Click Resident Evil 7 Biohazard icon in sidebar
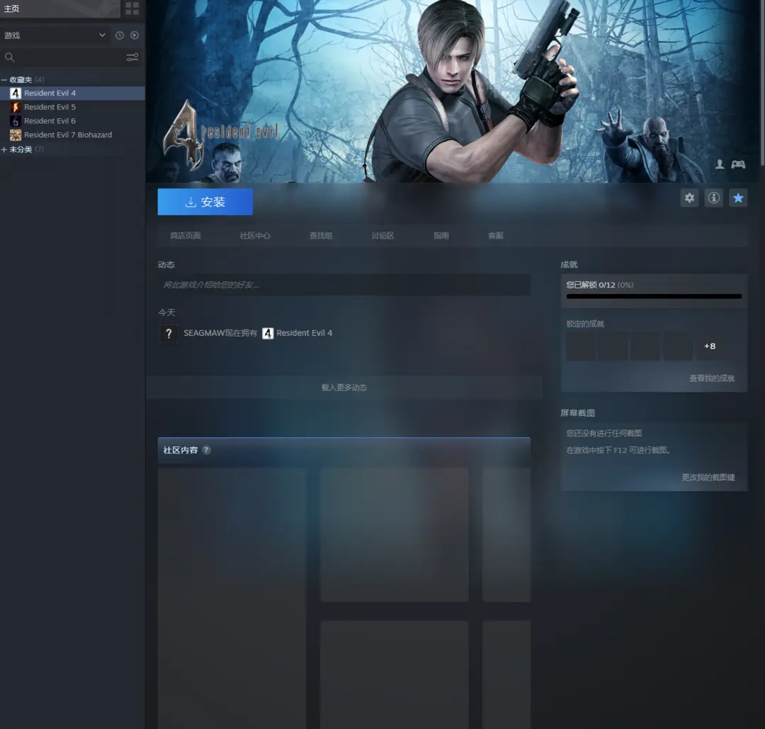This screenshot has width=765, height=729. point(16,135)
